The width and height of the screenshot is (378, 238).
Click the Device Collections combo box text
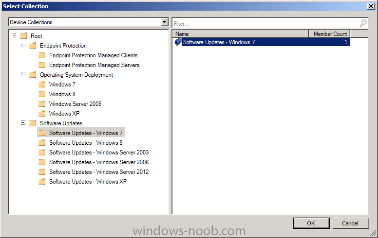click(x=31, y=22)
